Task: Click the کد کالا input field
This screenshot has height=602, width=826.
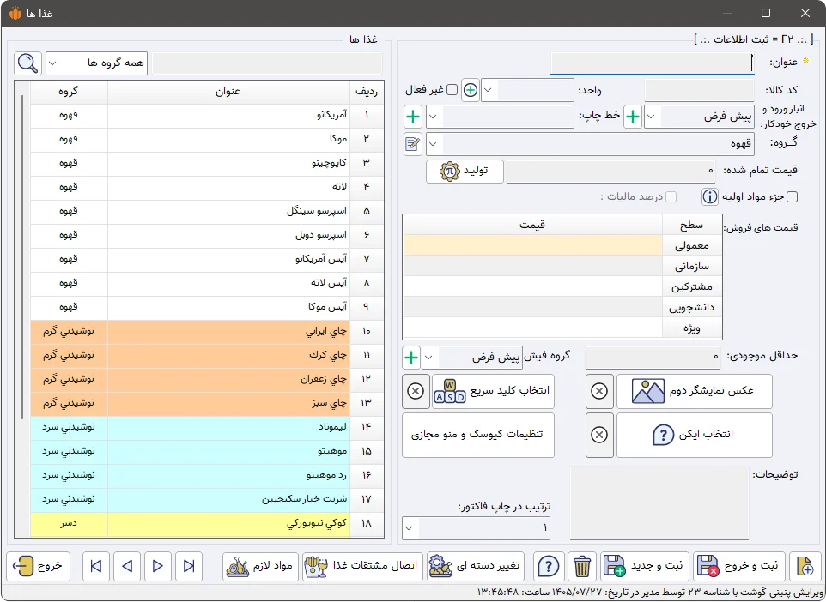Action: 700,91
